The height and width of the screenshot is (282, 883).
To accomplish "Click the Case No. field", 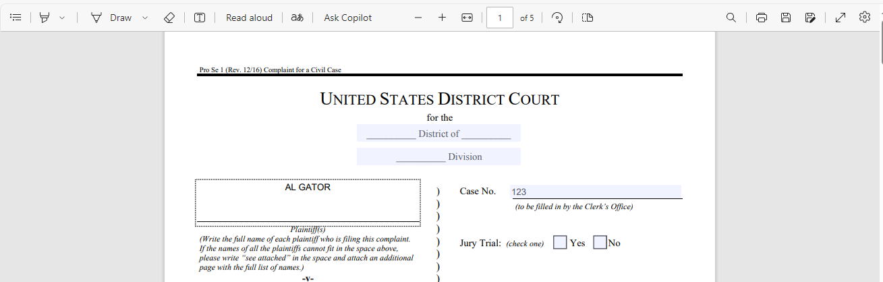I will tap(595, 192).
